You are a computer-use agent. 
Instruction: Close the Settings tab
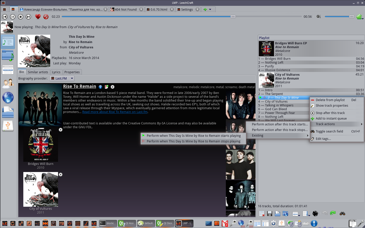click(197, 9)
